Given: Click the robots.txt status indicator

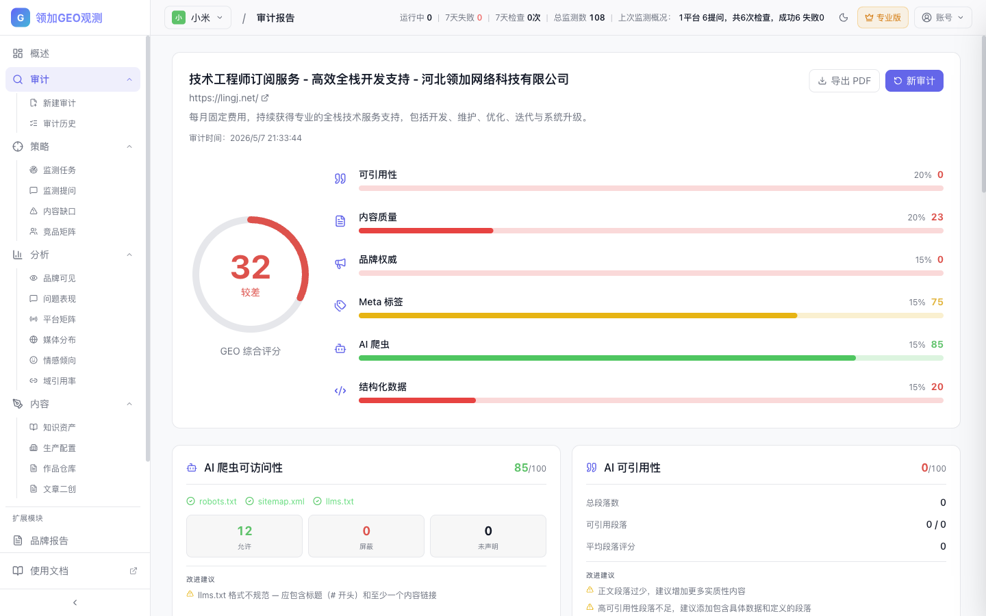Looking at the screenshot, I should 212,502.
